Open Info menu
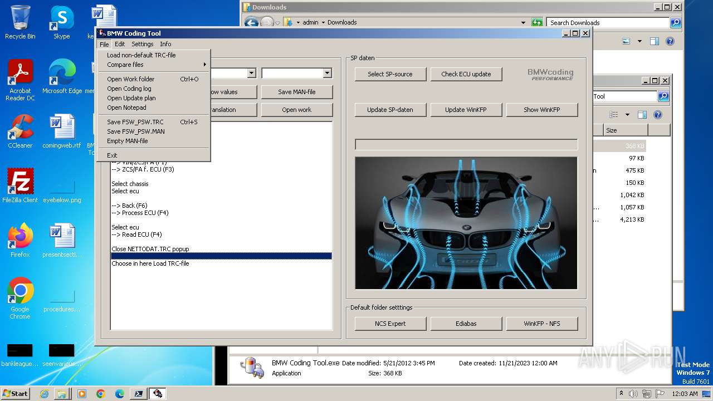This screenshot has width=713, height=401. [165, 44]
